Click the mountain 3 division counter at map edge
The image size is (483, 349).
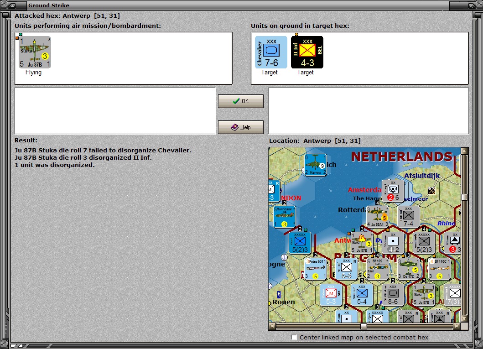point(453,243)
